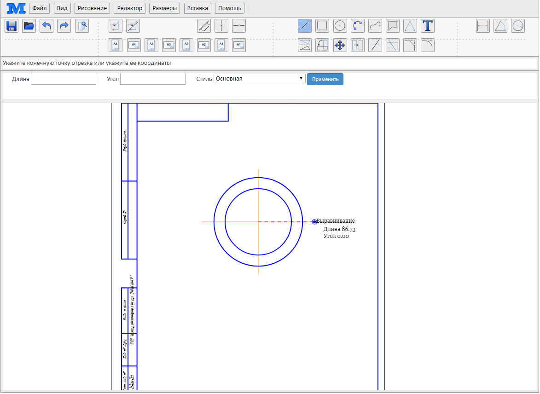The width and height of the screenshot is (540, 394).
Task: Open the Стиль dropdown list
Action: [259, 79]
